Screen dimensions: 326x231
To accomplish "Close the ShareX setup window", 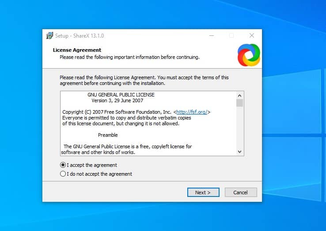I will [252, 35].
